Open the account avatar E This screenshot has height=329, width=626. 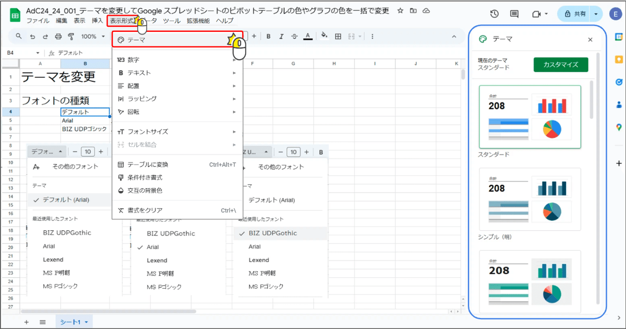[615, 14]
